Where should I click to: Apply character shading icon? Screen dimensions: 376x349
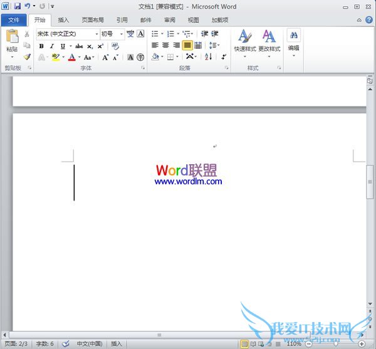pyautogui.click(x=130, y=57)
